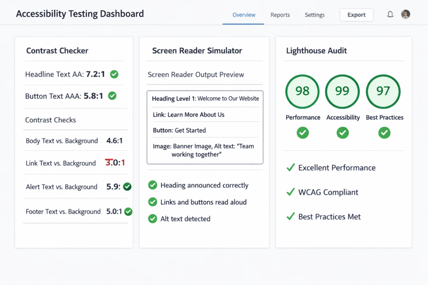
Task: Switch to the Reports tab
Action: point(280,15)
